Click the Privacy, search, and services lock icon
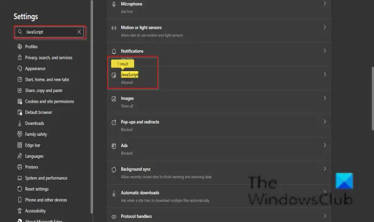Viewport: 374px width, 222px height. tap(20, 58)
